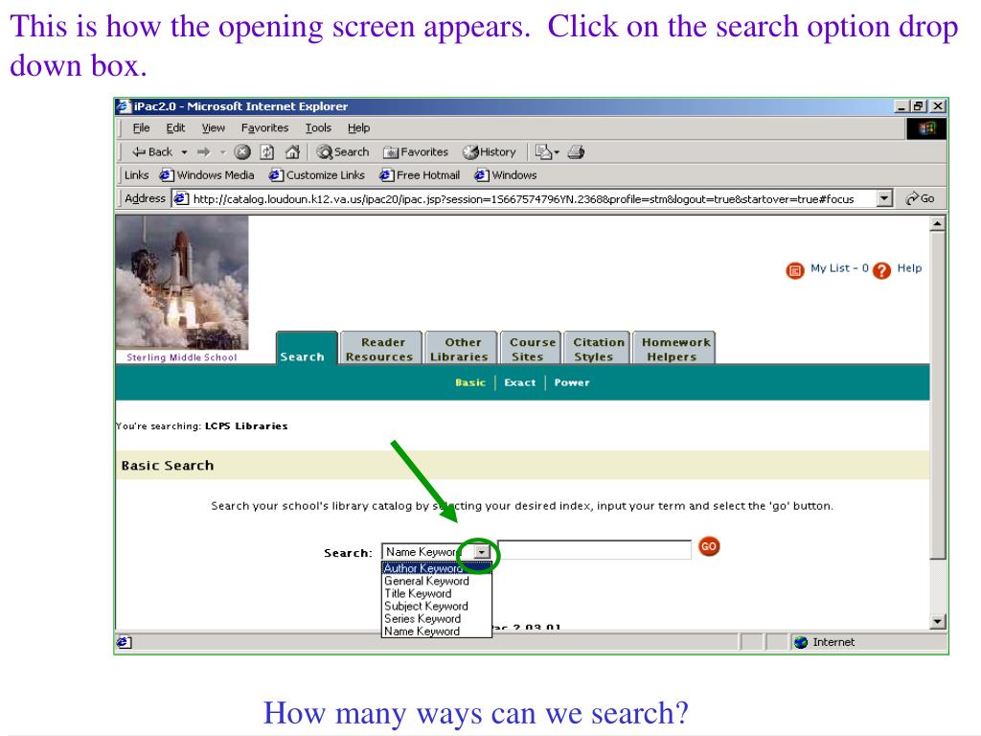
Task: Open the File menu
Action: [142, 128]
